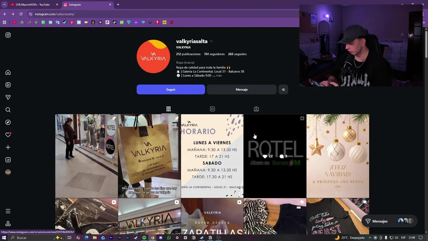Open volume control in system tray

pos(396,238)
